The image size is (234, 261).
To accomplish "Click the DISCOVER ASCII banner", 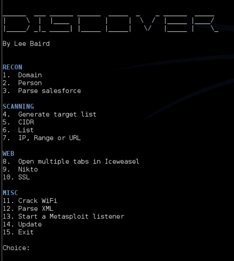I will coord(111,23).
